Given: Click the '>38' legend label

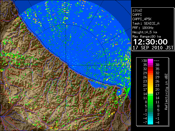Looking at the screenshot, I should pos(144,61).
